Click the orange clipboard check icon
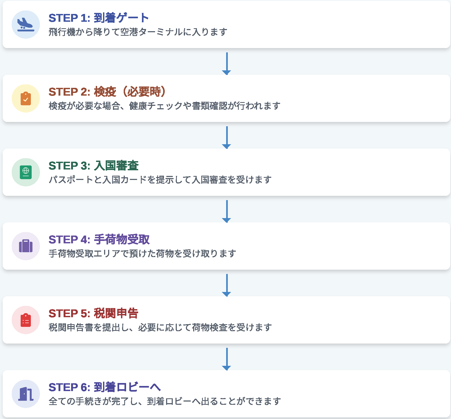Screen dimensions: 451x419 point(26,98)
